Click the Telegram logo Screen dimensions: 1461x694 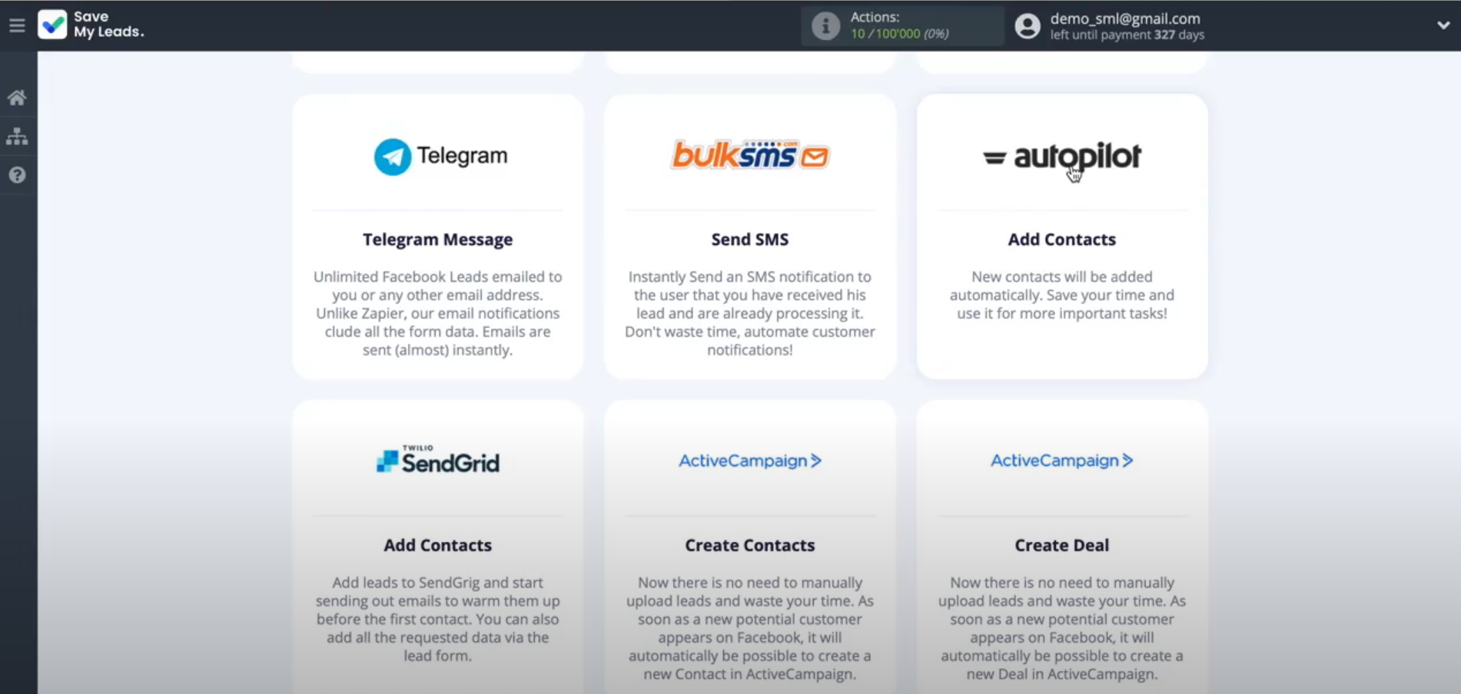coord(440,156)
